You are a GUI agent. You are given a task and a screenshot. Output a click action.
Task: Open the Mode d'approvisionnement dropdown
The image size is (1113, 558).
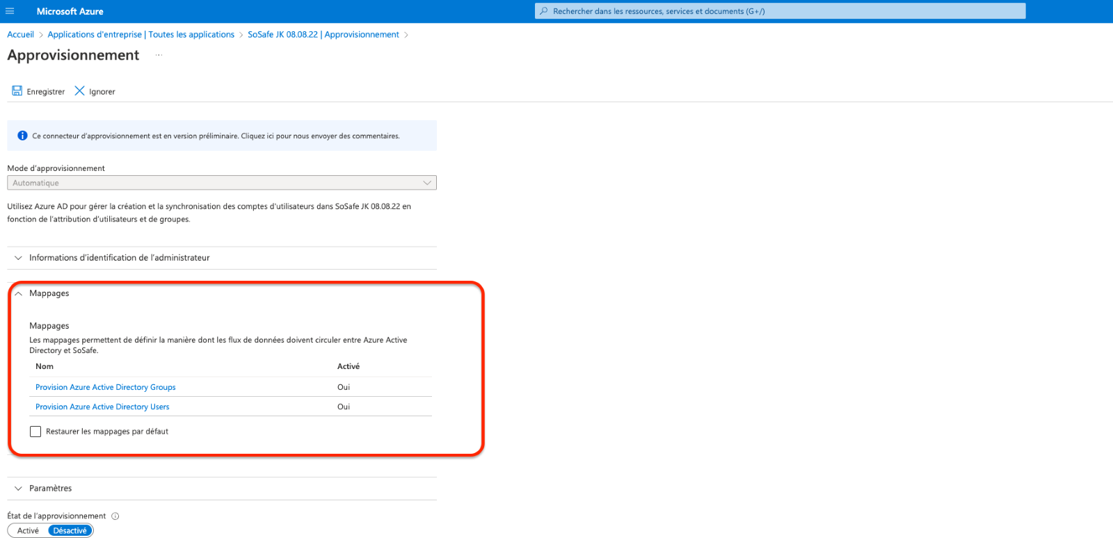point(221,183)
